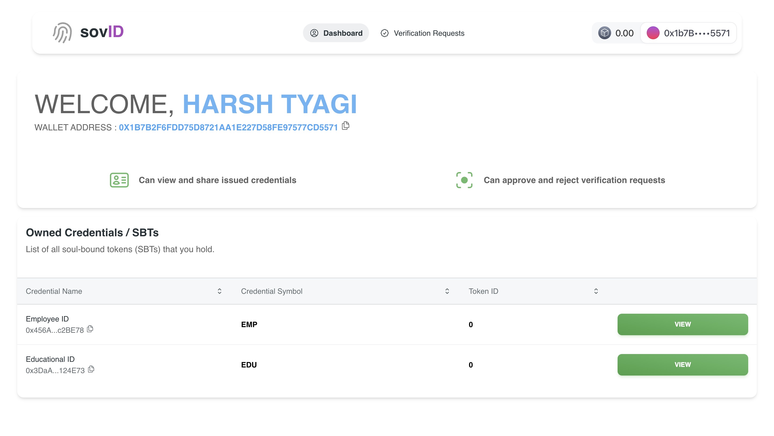
Task: Click 'Can view and share issued credentials' text
Action: 217,180
